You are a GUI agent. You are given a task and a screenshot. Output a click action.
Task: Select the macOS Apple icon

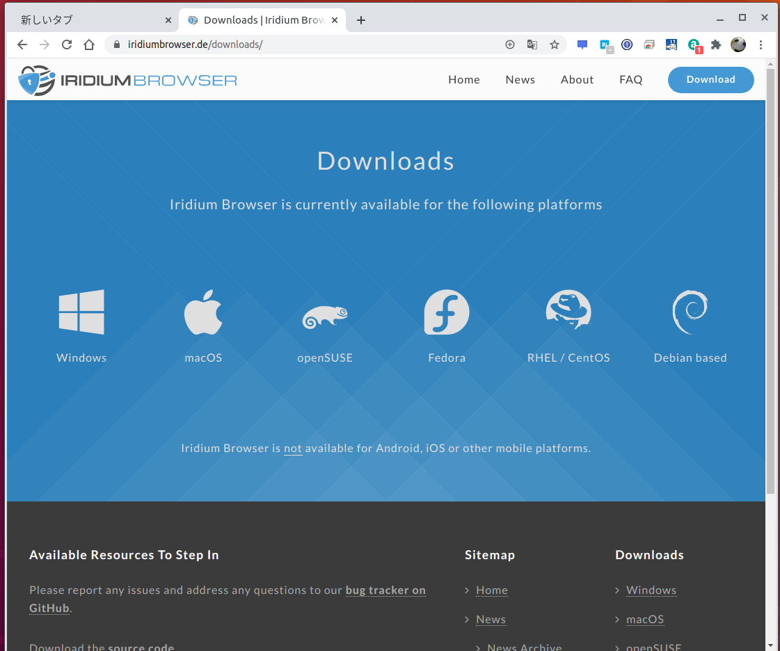[x=202, y=312]
